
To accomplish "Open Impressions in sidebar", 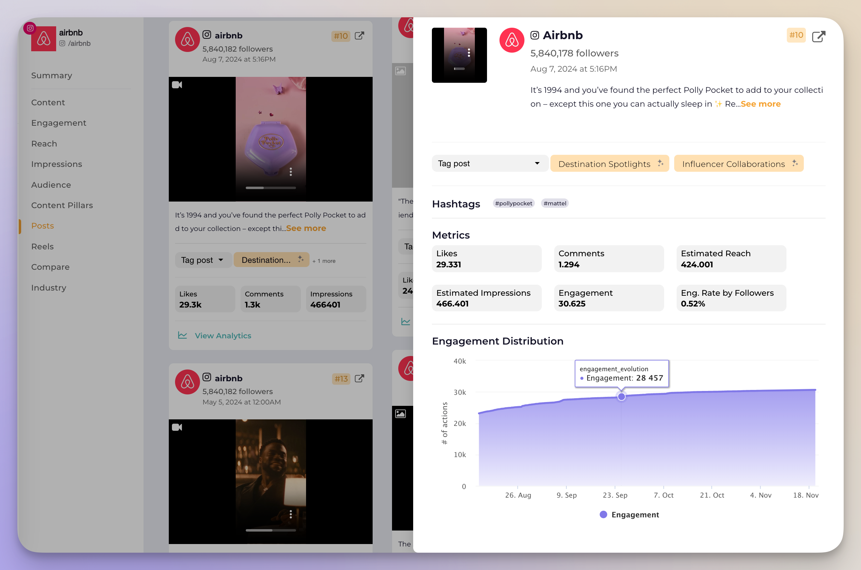I will [x=57, y=164].
